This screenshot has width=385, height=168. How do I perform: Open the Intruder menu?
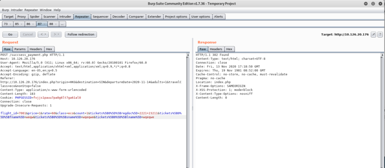[x=17, y=10]
